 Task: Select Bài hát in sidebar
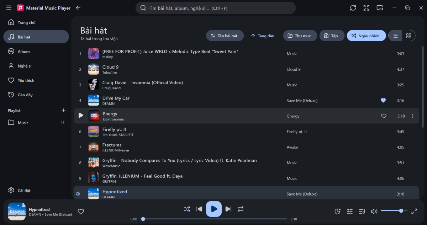tap(36, 37)
